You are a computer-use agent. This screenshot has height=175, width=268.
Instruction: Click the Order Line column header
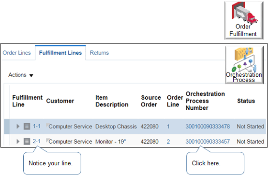[175, 101]
